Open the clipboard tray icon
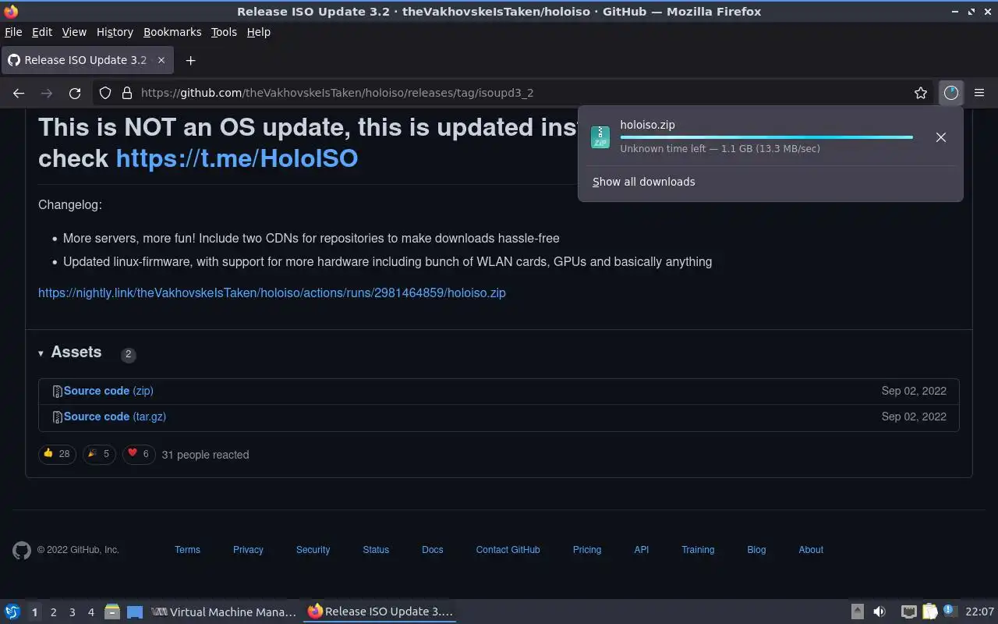Screen dimensions: 998x624 point(929,612)
